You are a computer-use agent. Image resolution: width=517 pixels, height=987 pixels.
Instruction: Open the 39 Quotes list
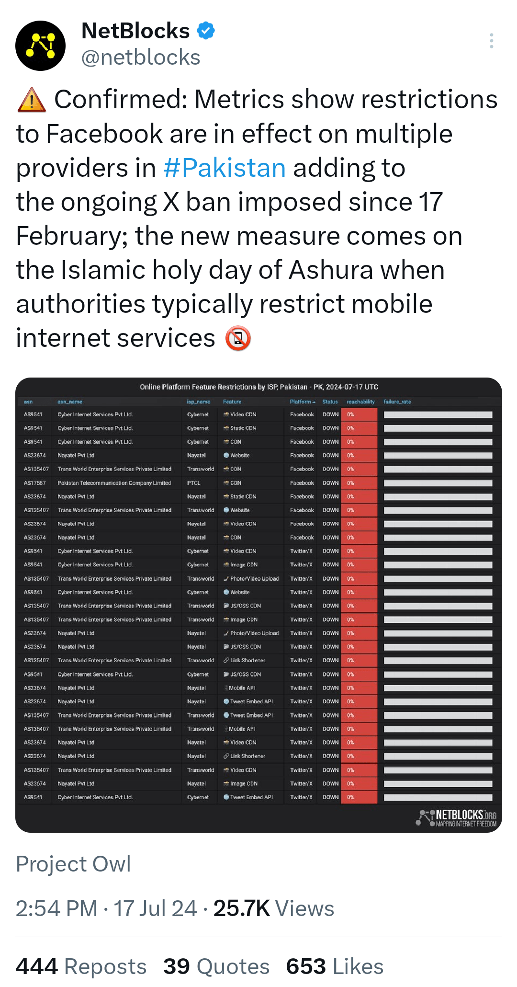click(216, 966)
